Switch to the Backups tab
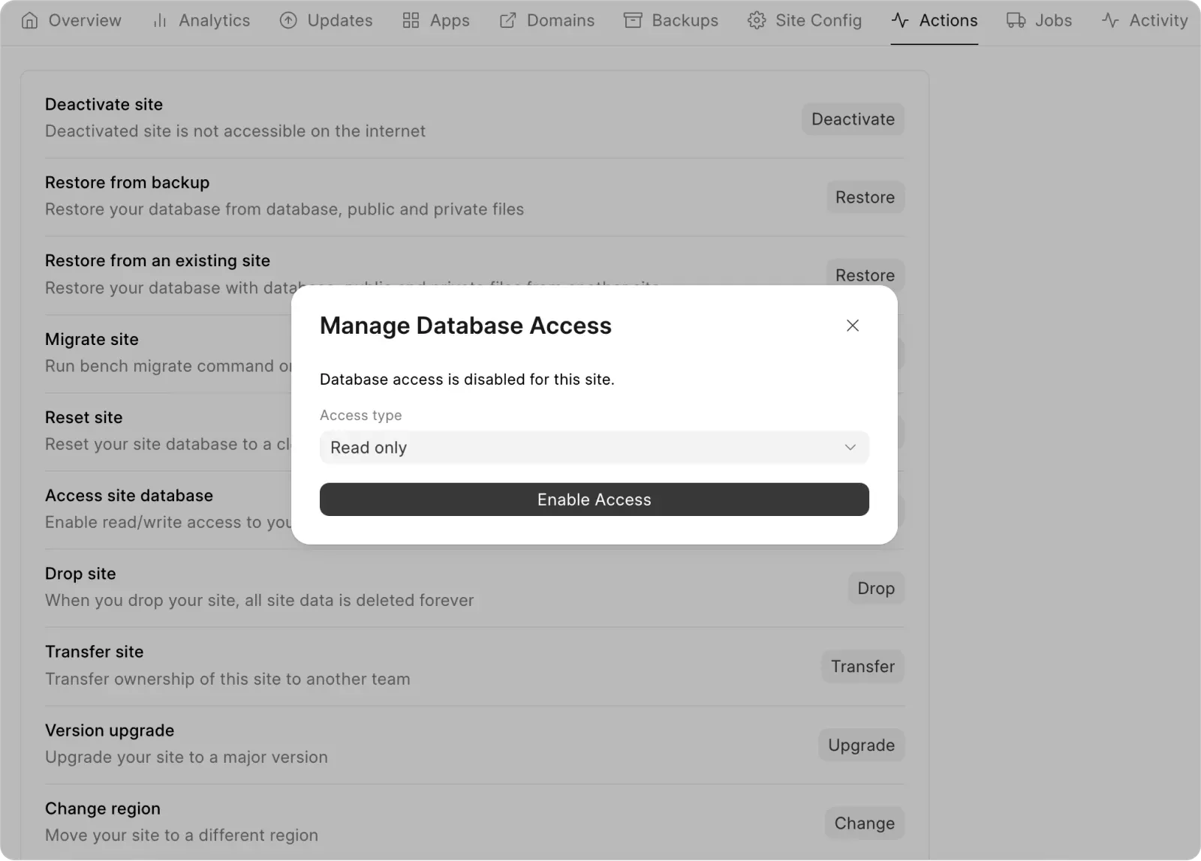 [670, 20]
